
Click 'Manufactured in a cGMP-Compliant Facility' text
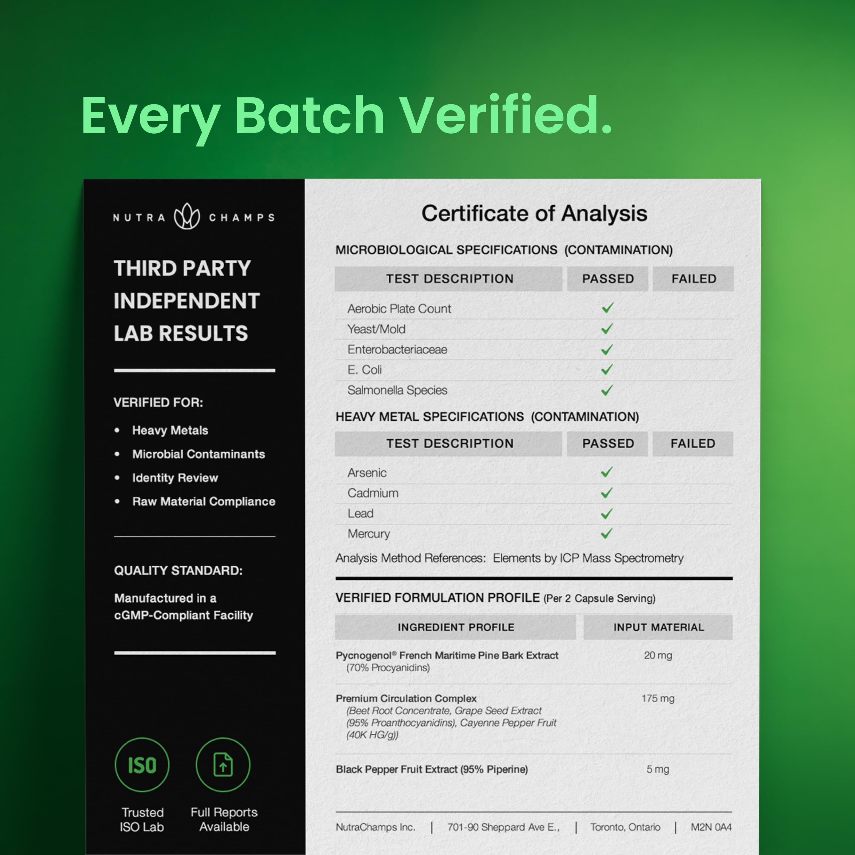[x=183, y=606]
